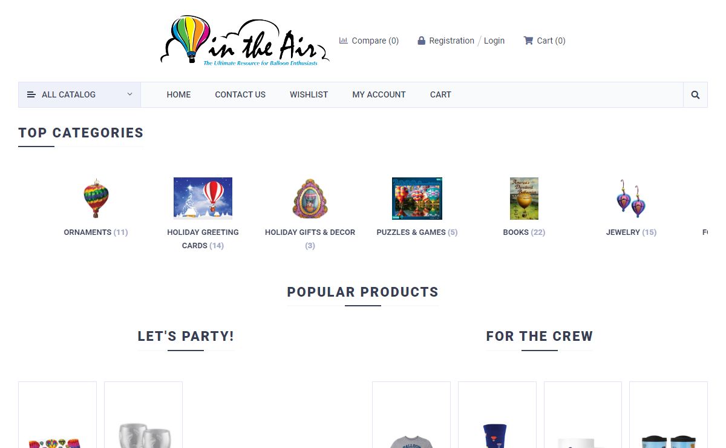
Task: Select Holiday Gifts & Decor image
Action: pos(310,199)
